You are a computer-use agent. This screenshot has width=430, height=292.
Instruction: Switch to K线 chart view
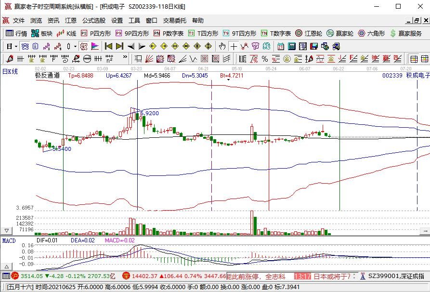click(x=66, y=33)
